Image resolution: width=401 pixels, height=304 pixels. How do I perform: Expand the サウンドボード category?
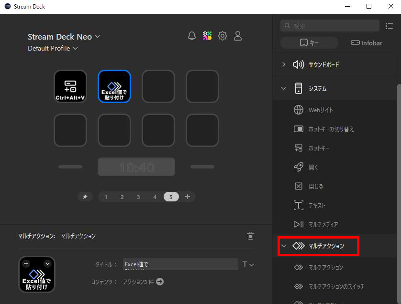pyautogui.click(x=284, y=64)
